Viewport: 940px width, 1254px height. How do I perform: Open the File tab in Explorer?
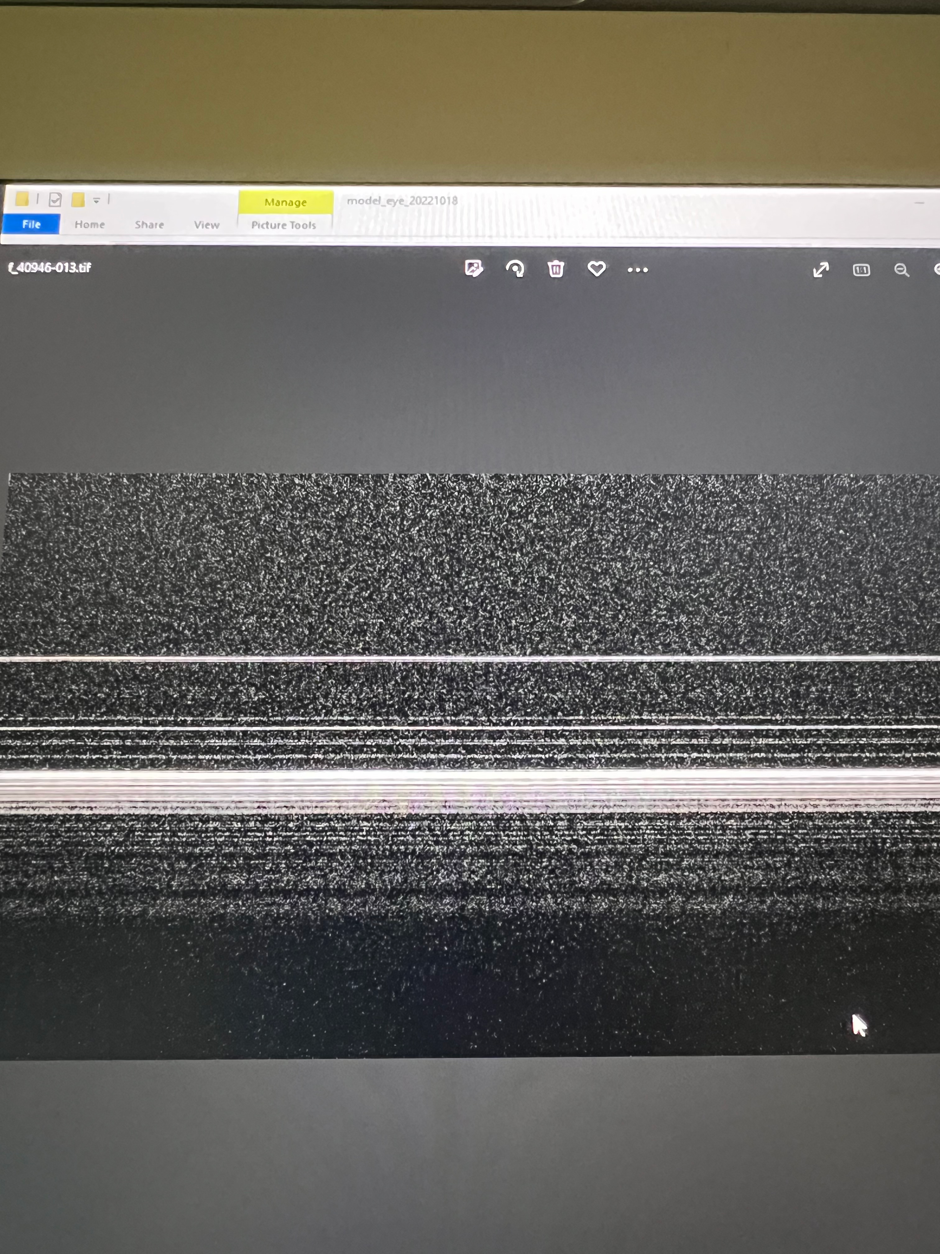(x=31, y=224)
